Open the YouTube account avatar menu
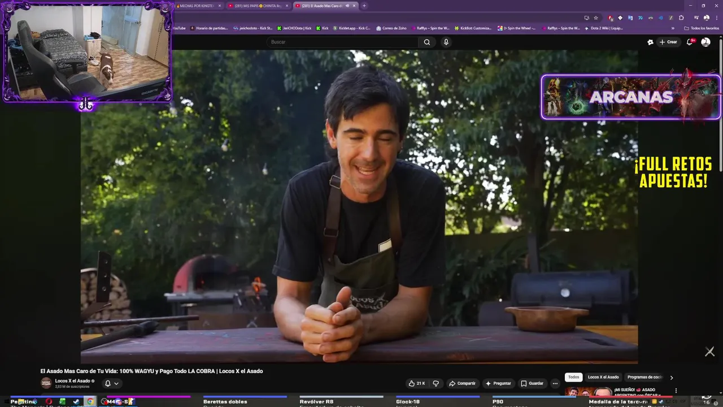723x407 pixels. 705,42
